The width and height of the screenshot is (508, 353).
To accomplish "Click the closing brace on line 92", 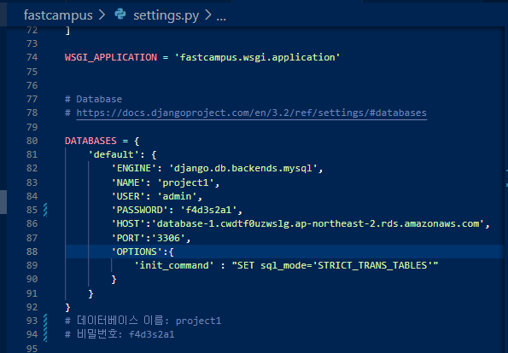I will click(67, 307).
